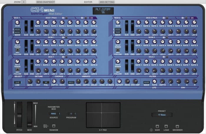Click the PITCH wheel
The image size is (206, 134).
19,115
